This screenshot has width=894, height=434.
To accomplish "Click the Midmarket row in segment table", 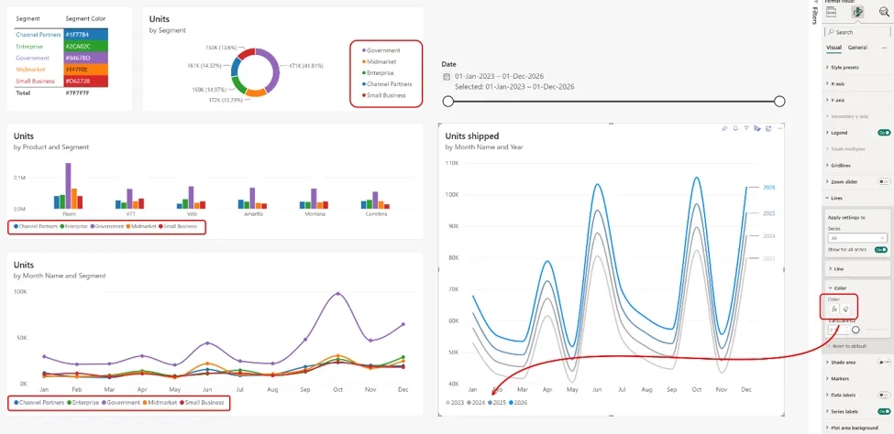I will click(61, 70).
